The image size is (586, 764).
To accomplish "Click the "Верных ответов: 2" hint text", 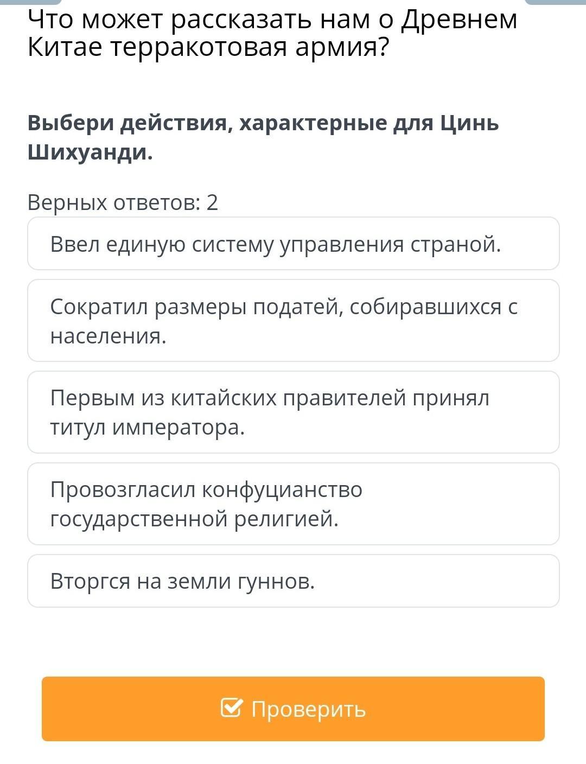I will click(123, 202).
